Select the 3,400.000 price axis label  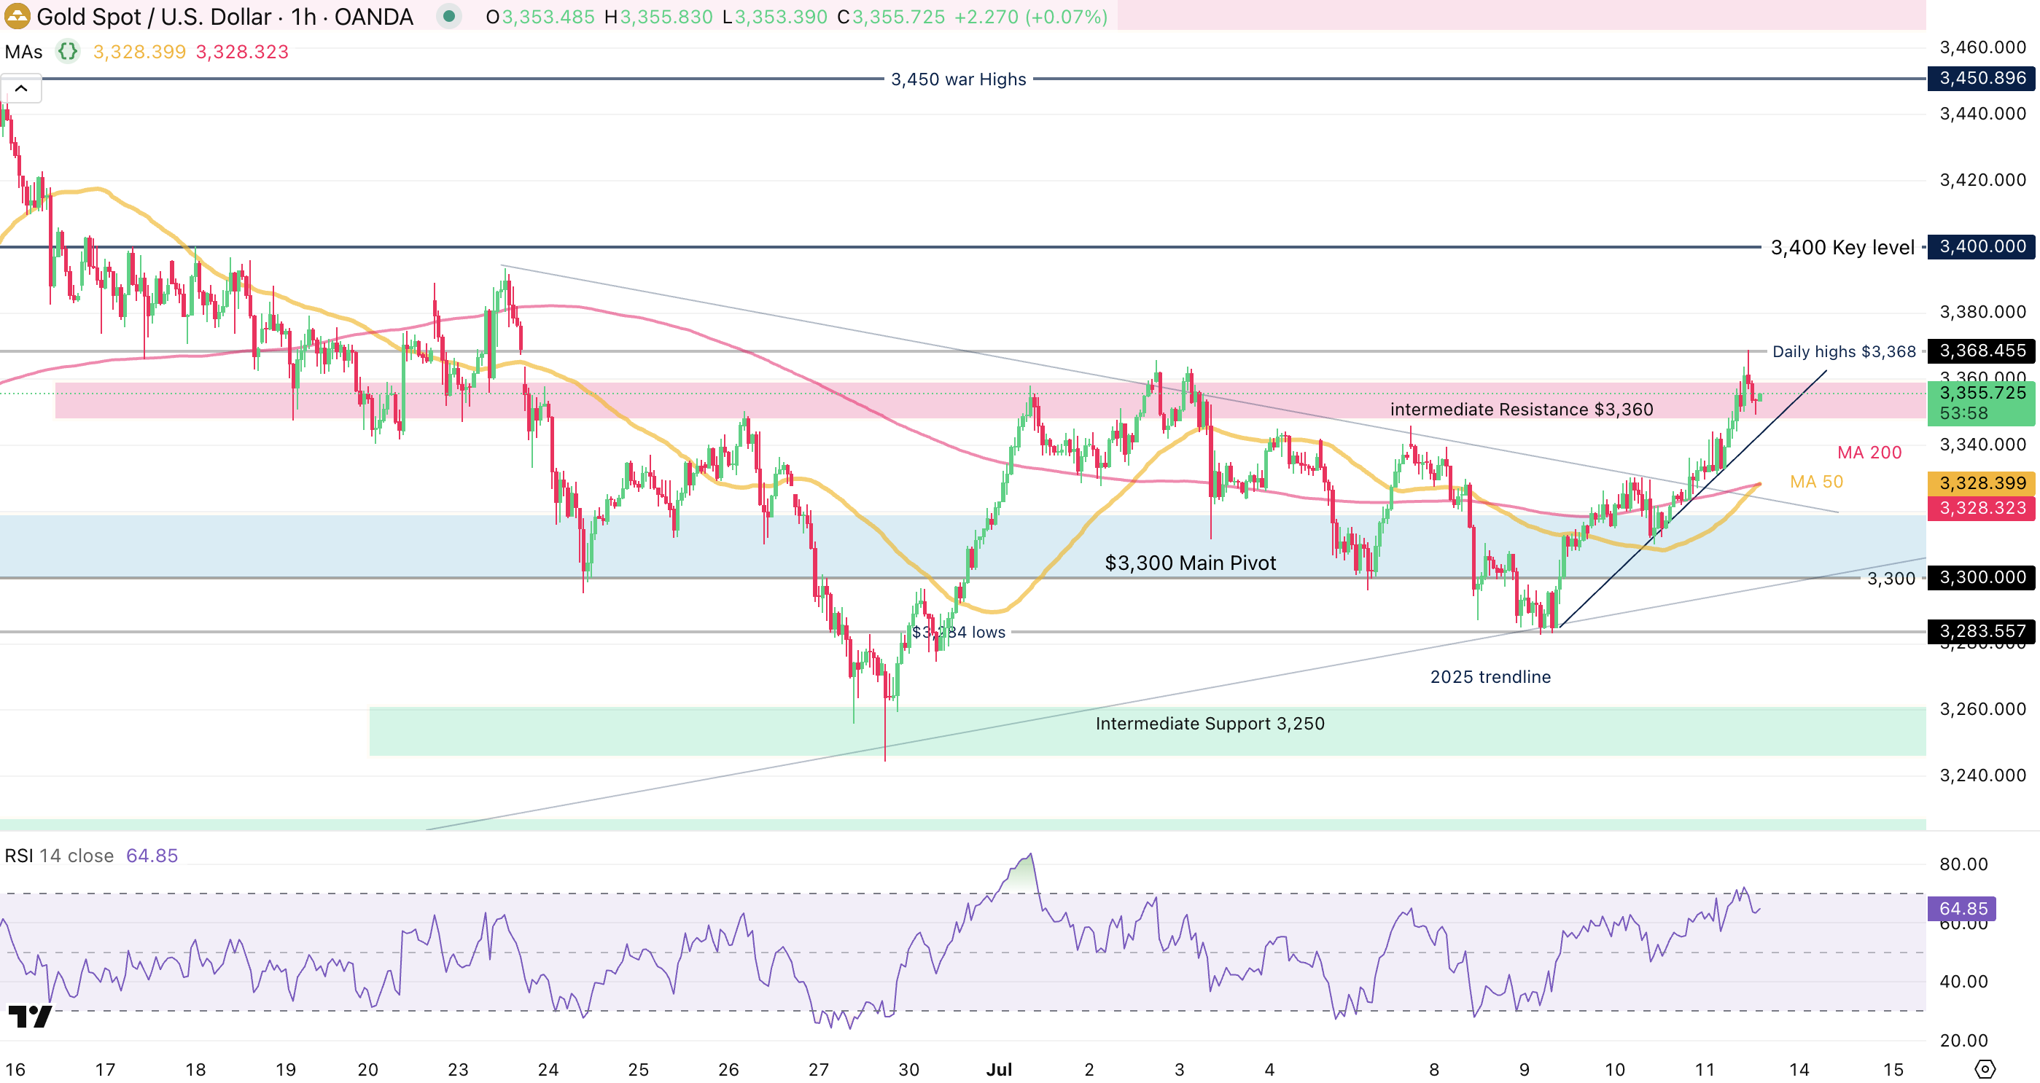point(1982,246)
